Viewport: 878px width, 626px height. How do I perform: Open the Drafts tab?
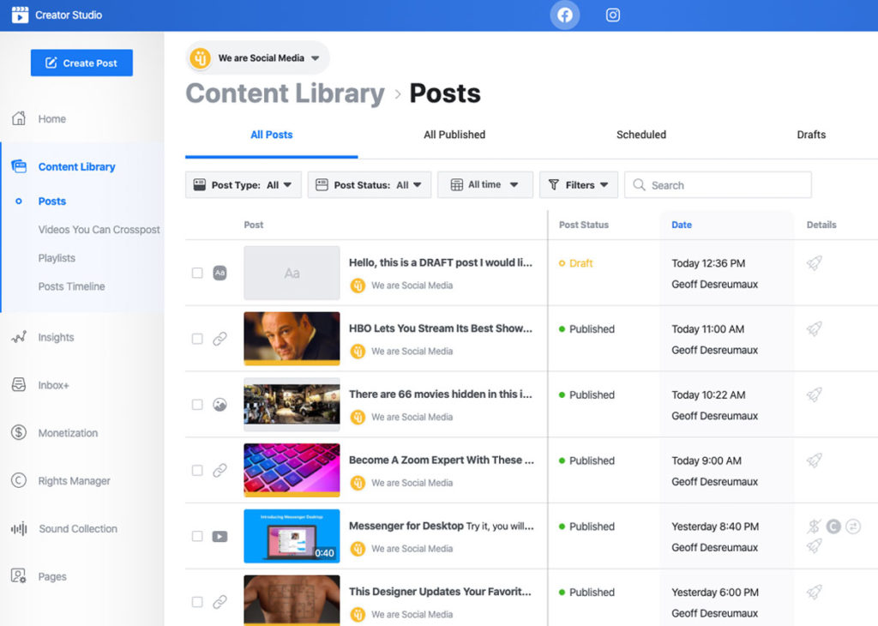click(x=810, y=135)
